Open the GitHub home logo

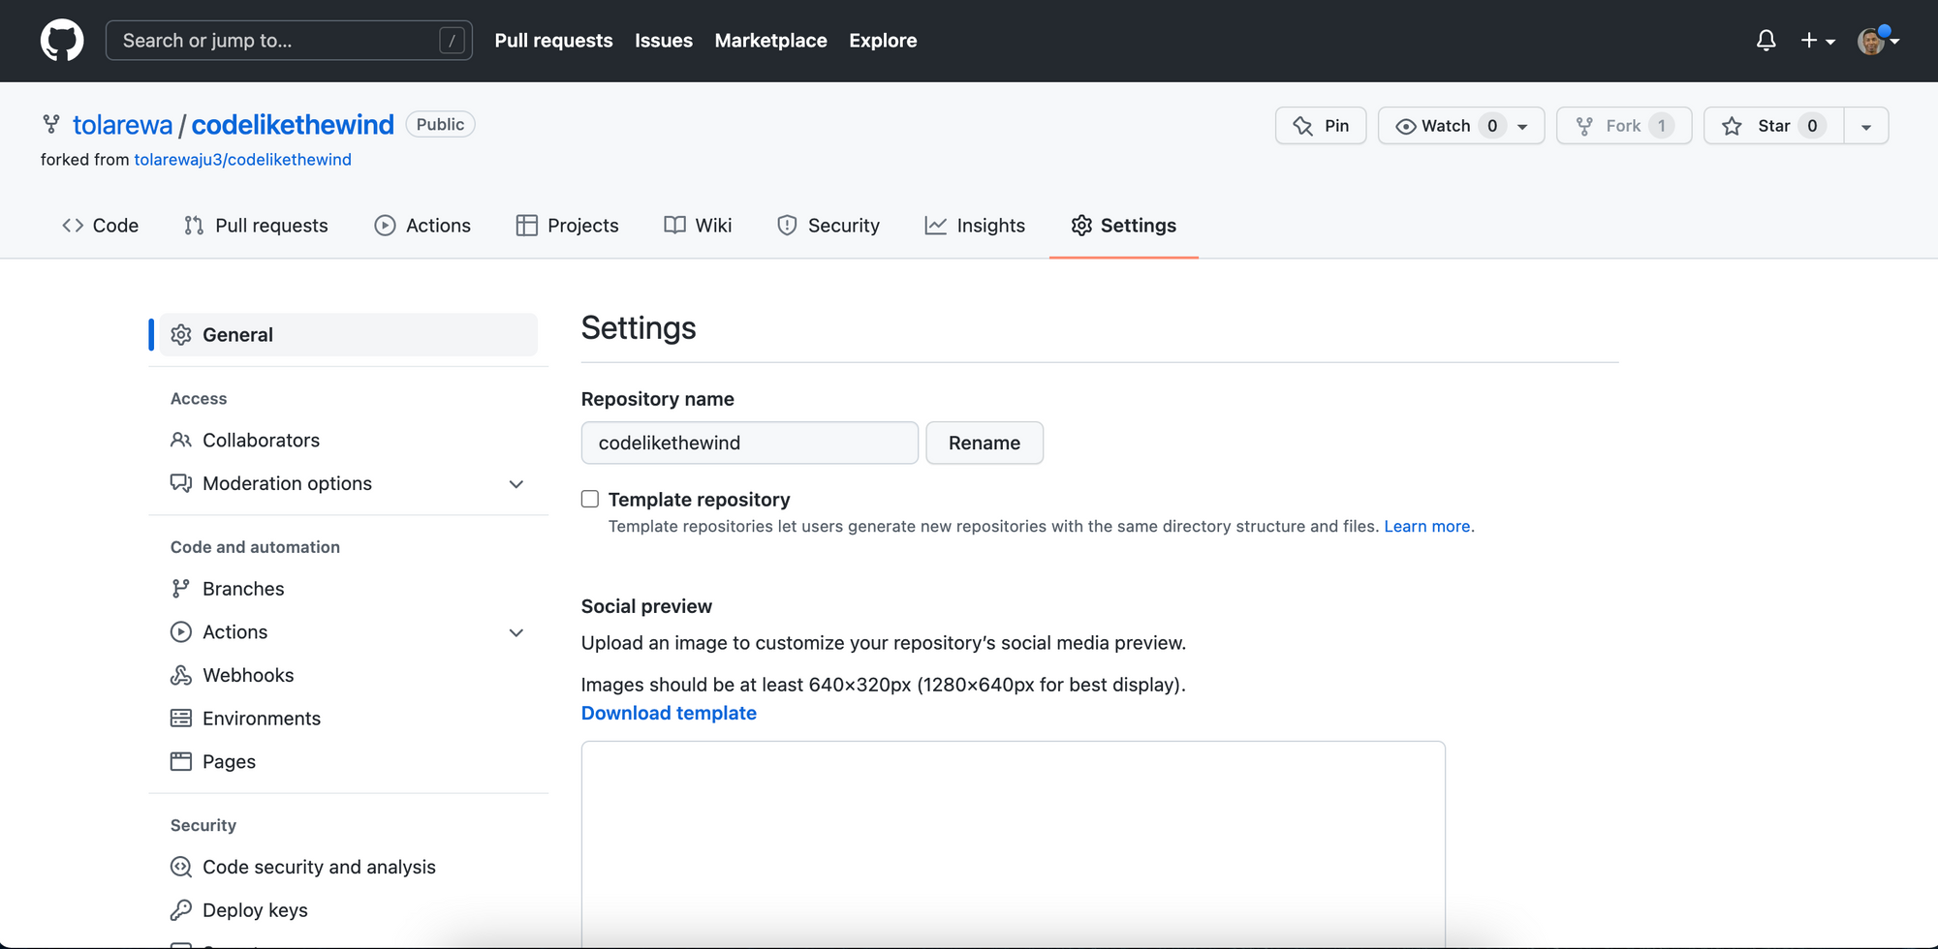pos(62,41)
